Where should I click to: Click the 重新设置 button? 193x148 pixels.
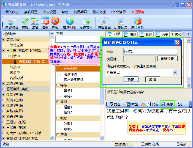pyautogui.click(x=167, y=59)
